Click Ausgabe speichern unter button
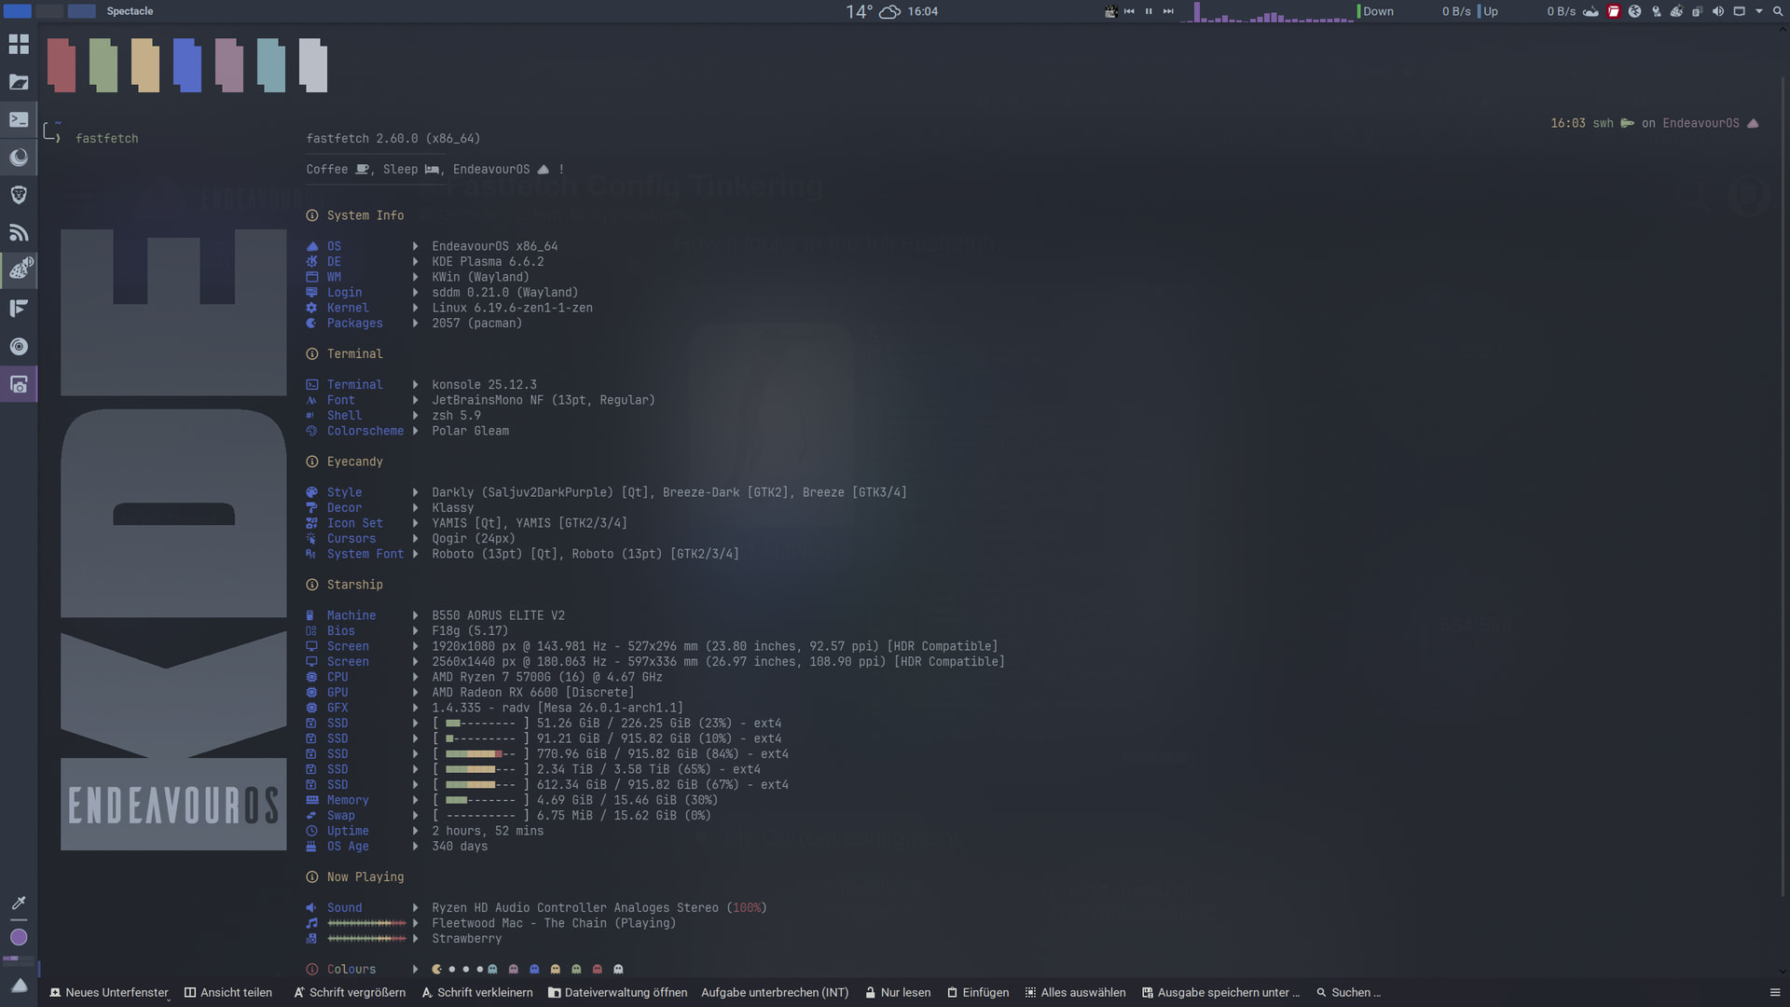Viewport: 1790px width, 1007px height. click(1220, 992)
